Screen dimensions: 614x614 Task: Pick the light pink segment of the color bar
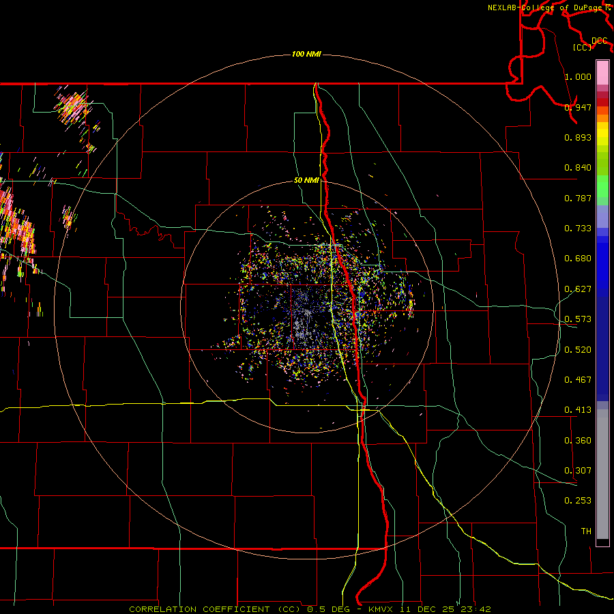pos(602,73)
